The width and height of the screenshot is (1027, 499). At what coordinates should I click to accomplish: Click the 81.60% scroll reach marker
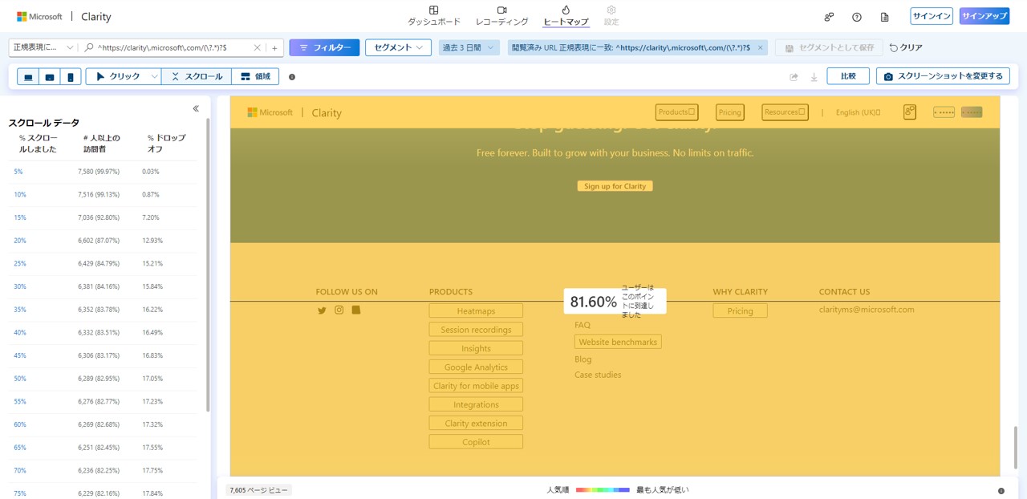615,302
